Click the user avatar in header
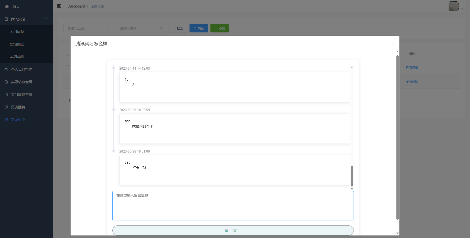 click(x=453, y=6)
